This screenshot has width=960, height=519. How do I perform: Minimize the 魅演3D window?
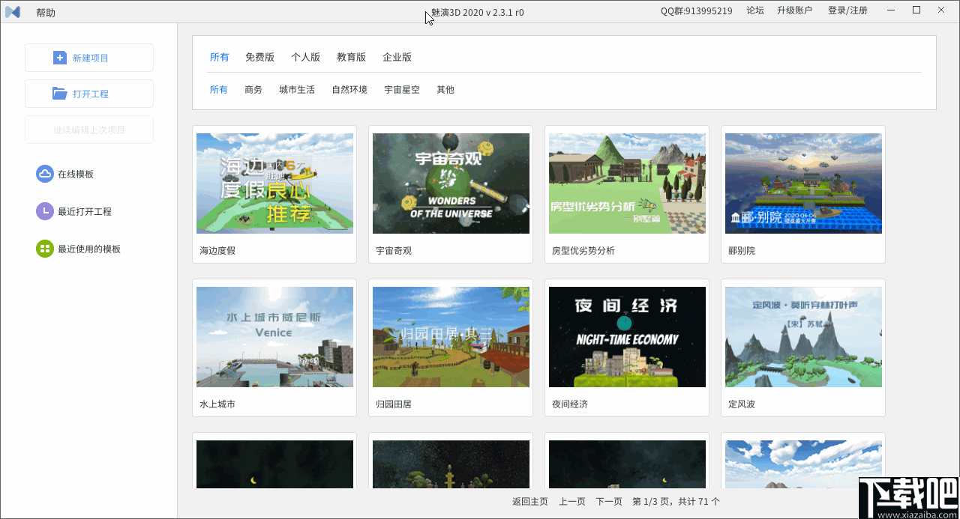pyautogui.click(x=891, y=10)
